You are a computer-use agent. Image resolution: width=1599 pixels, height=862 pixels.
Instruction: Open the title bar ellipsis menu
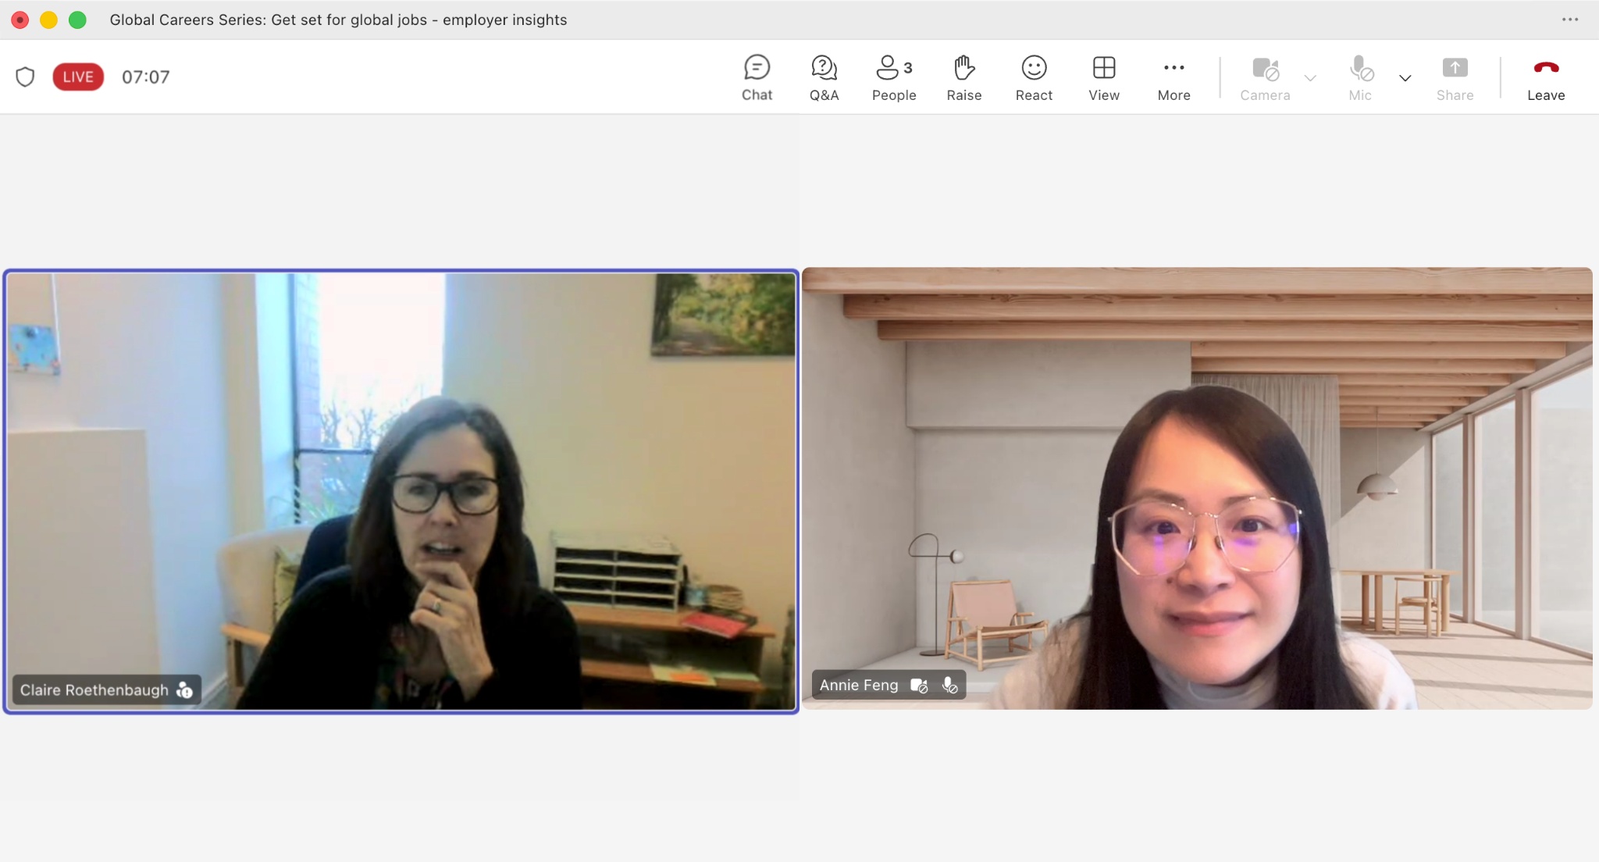click(1569, 20)
